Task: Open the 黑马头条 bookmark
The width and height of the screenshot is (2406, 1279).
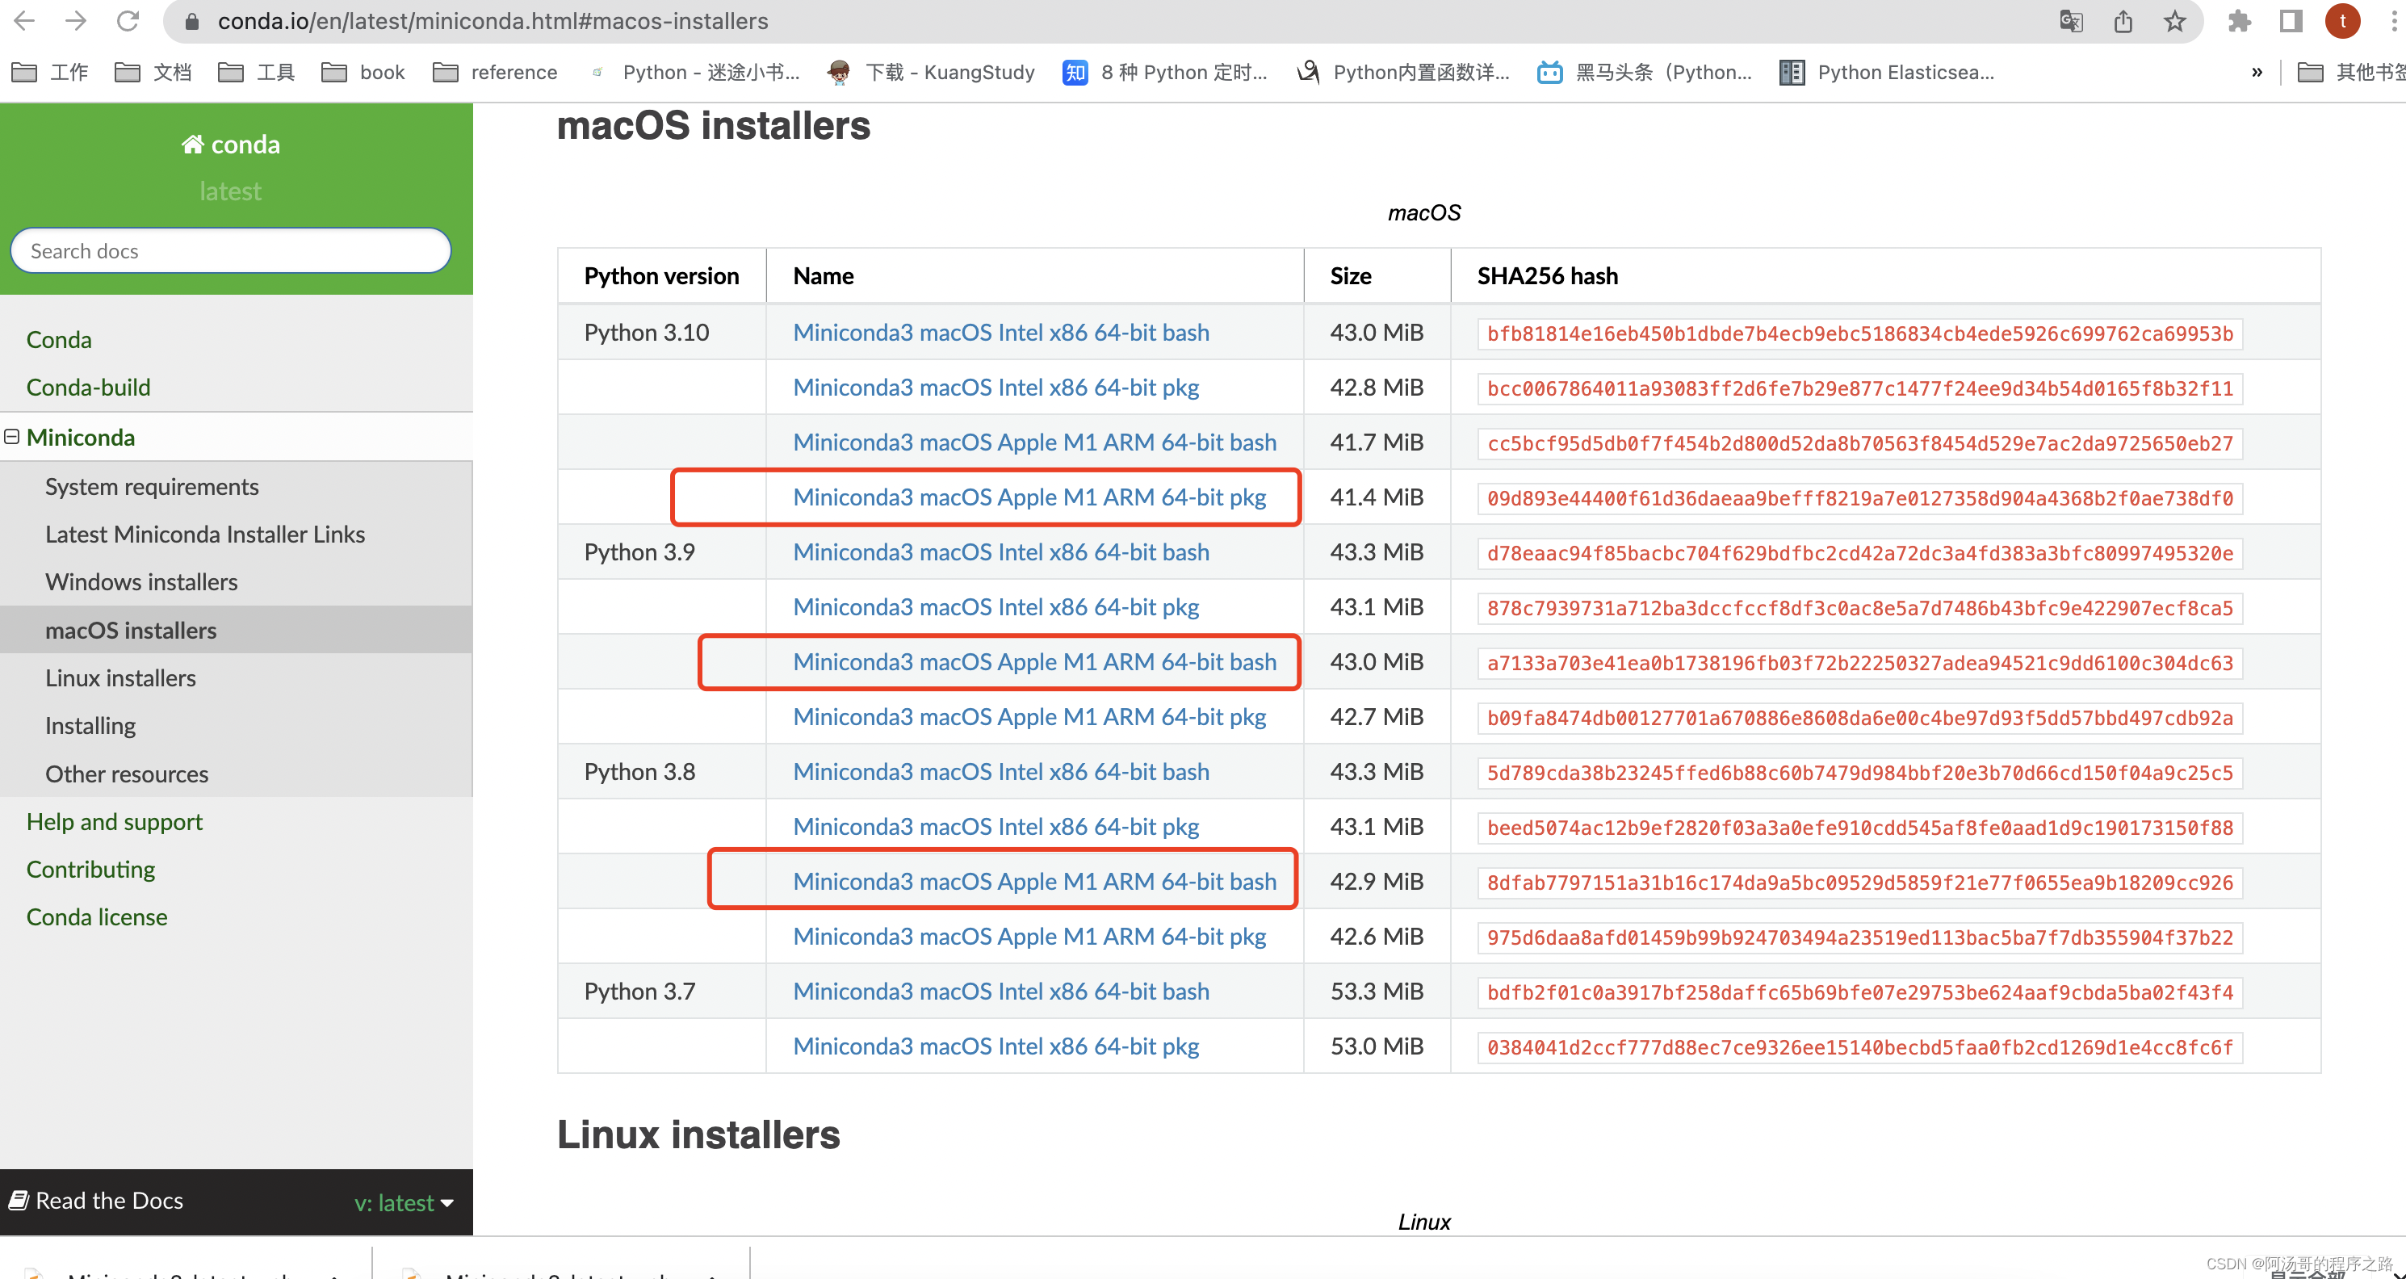Action: coord(1645,72)
